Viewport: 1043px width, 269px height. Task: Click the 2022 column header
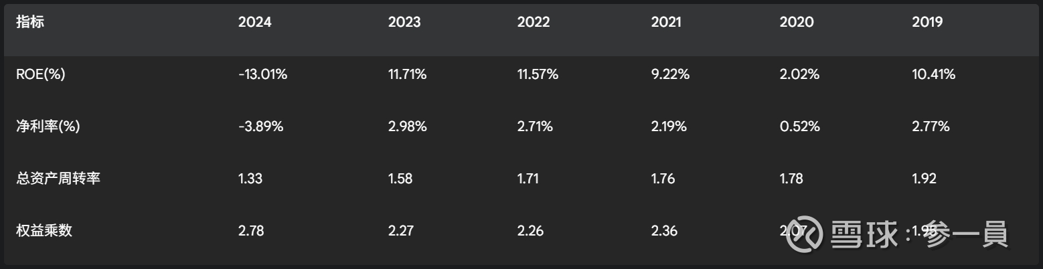coord(534,22)
